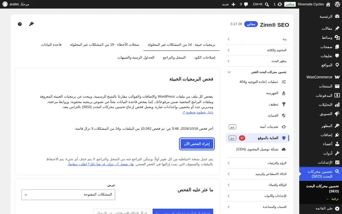Screen dimensions: 342x214
Task: Open Riverside Cycles site home icon
Action: (328, 4)
